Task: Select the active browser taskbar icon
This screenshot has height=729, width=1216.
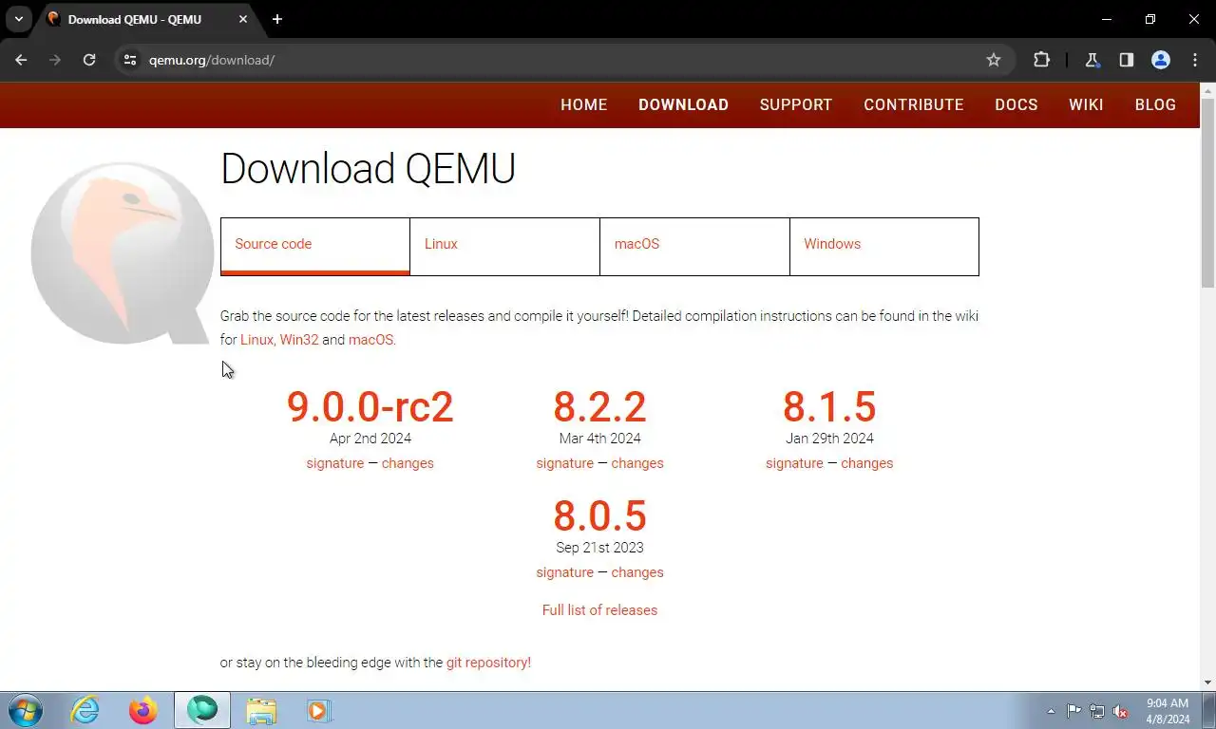Action: point(202,710)
